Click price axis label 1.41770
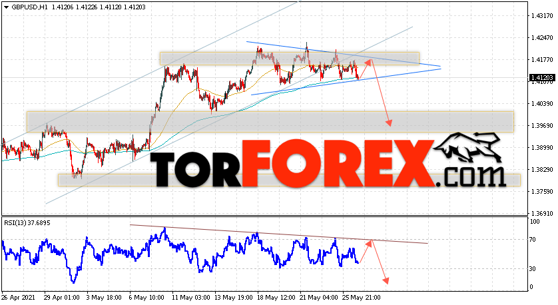558x305 pixels. [542, 60]
